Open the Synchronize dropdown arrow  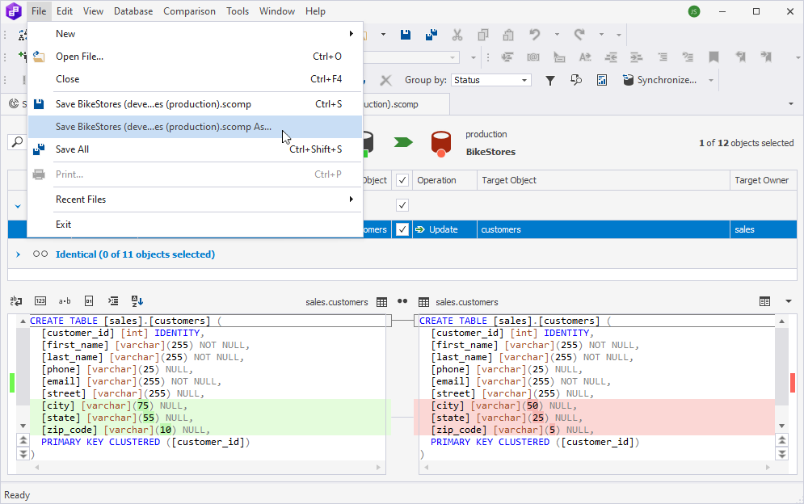pos(711,80)
